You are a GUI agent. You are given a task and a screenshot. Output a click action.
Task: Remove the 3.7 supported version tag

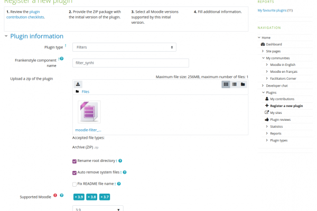click(x=105, y=197)
